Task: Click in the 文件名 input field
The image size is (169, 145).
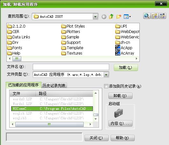Action: (x=71, y=67)
